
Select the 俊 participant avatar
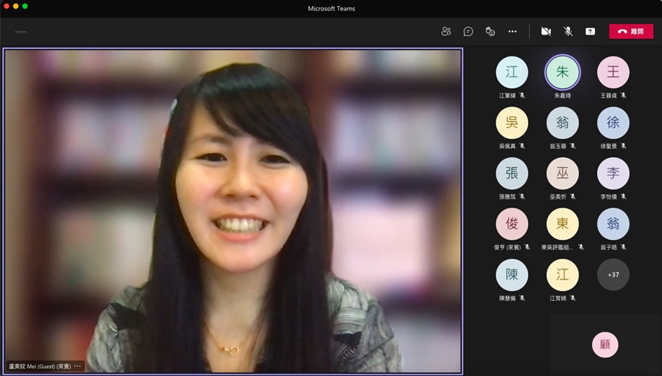point(511,224)
